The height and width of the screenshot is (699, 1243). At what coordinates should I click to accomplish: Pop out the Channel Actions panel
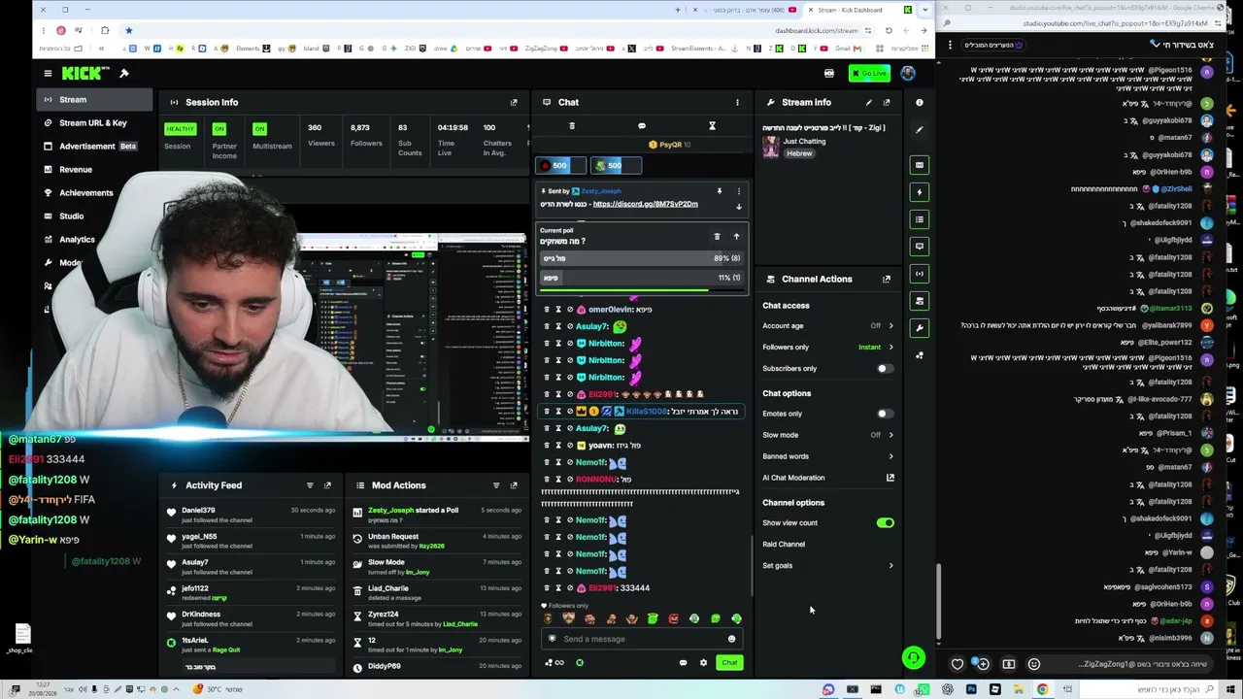coord(886,279)
